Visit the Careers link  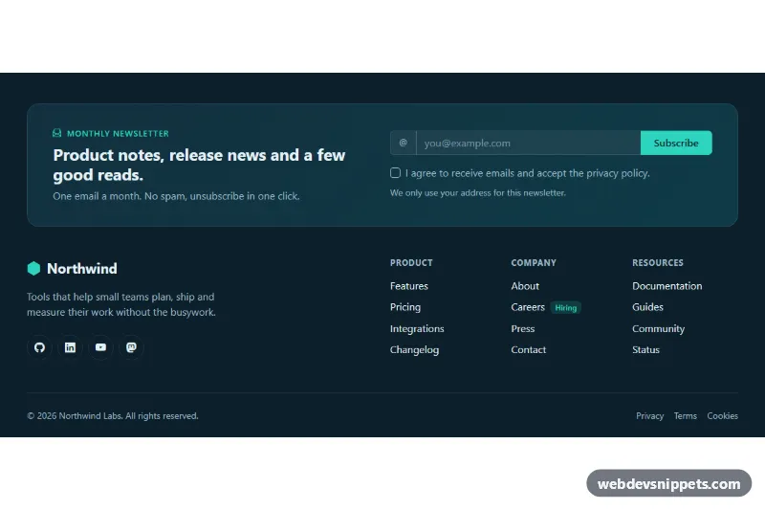click(528, 307)
